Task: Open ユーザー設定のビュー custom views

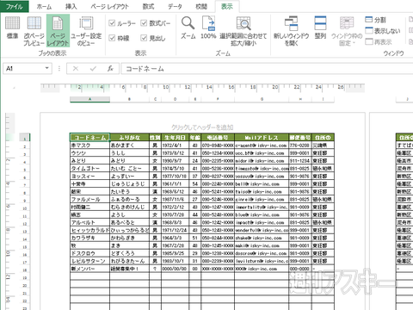Action: pos(86,31)
